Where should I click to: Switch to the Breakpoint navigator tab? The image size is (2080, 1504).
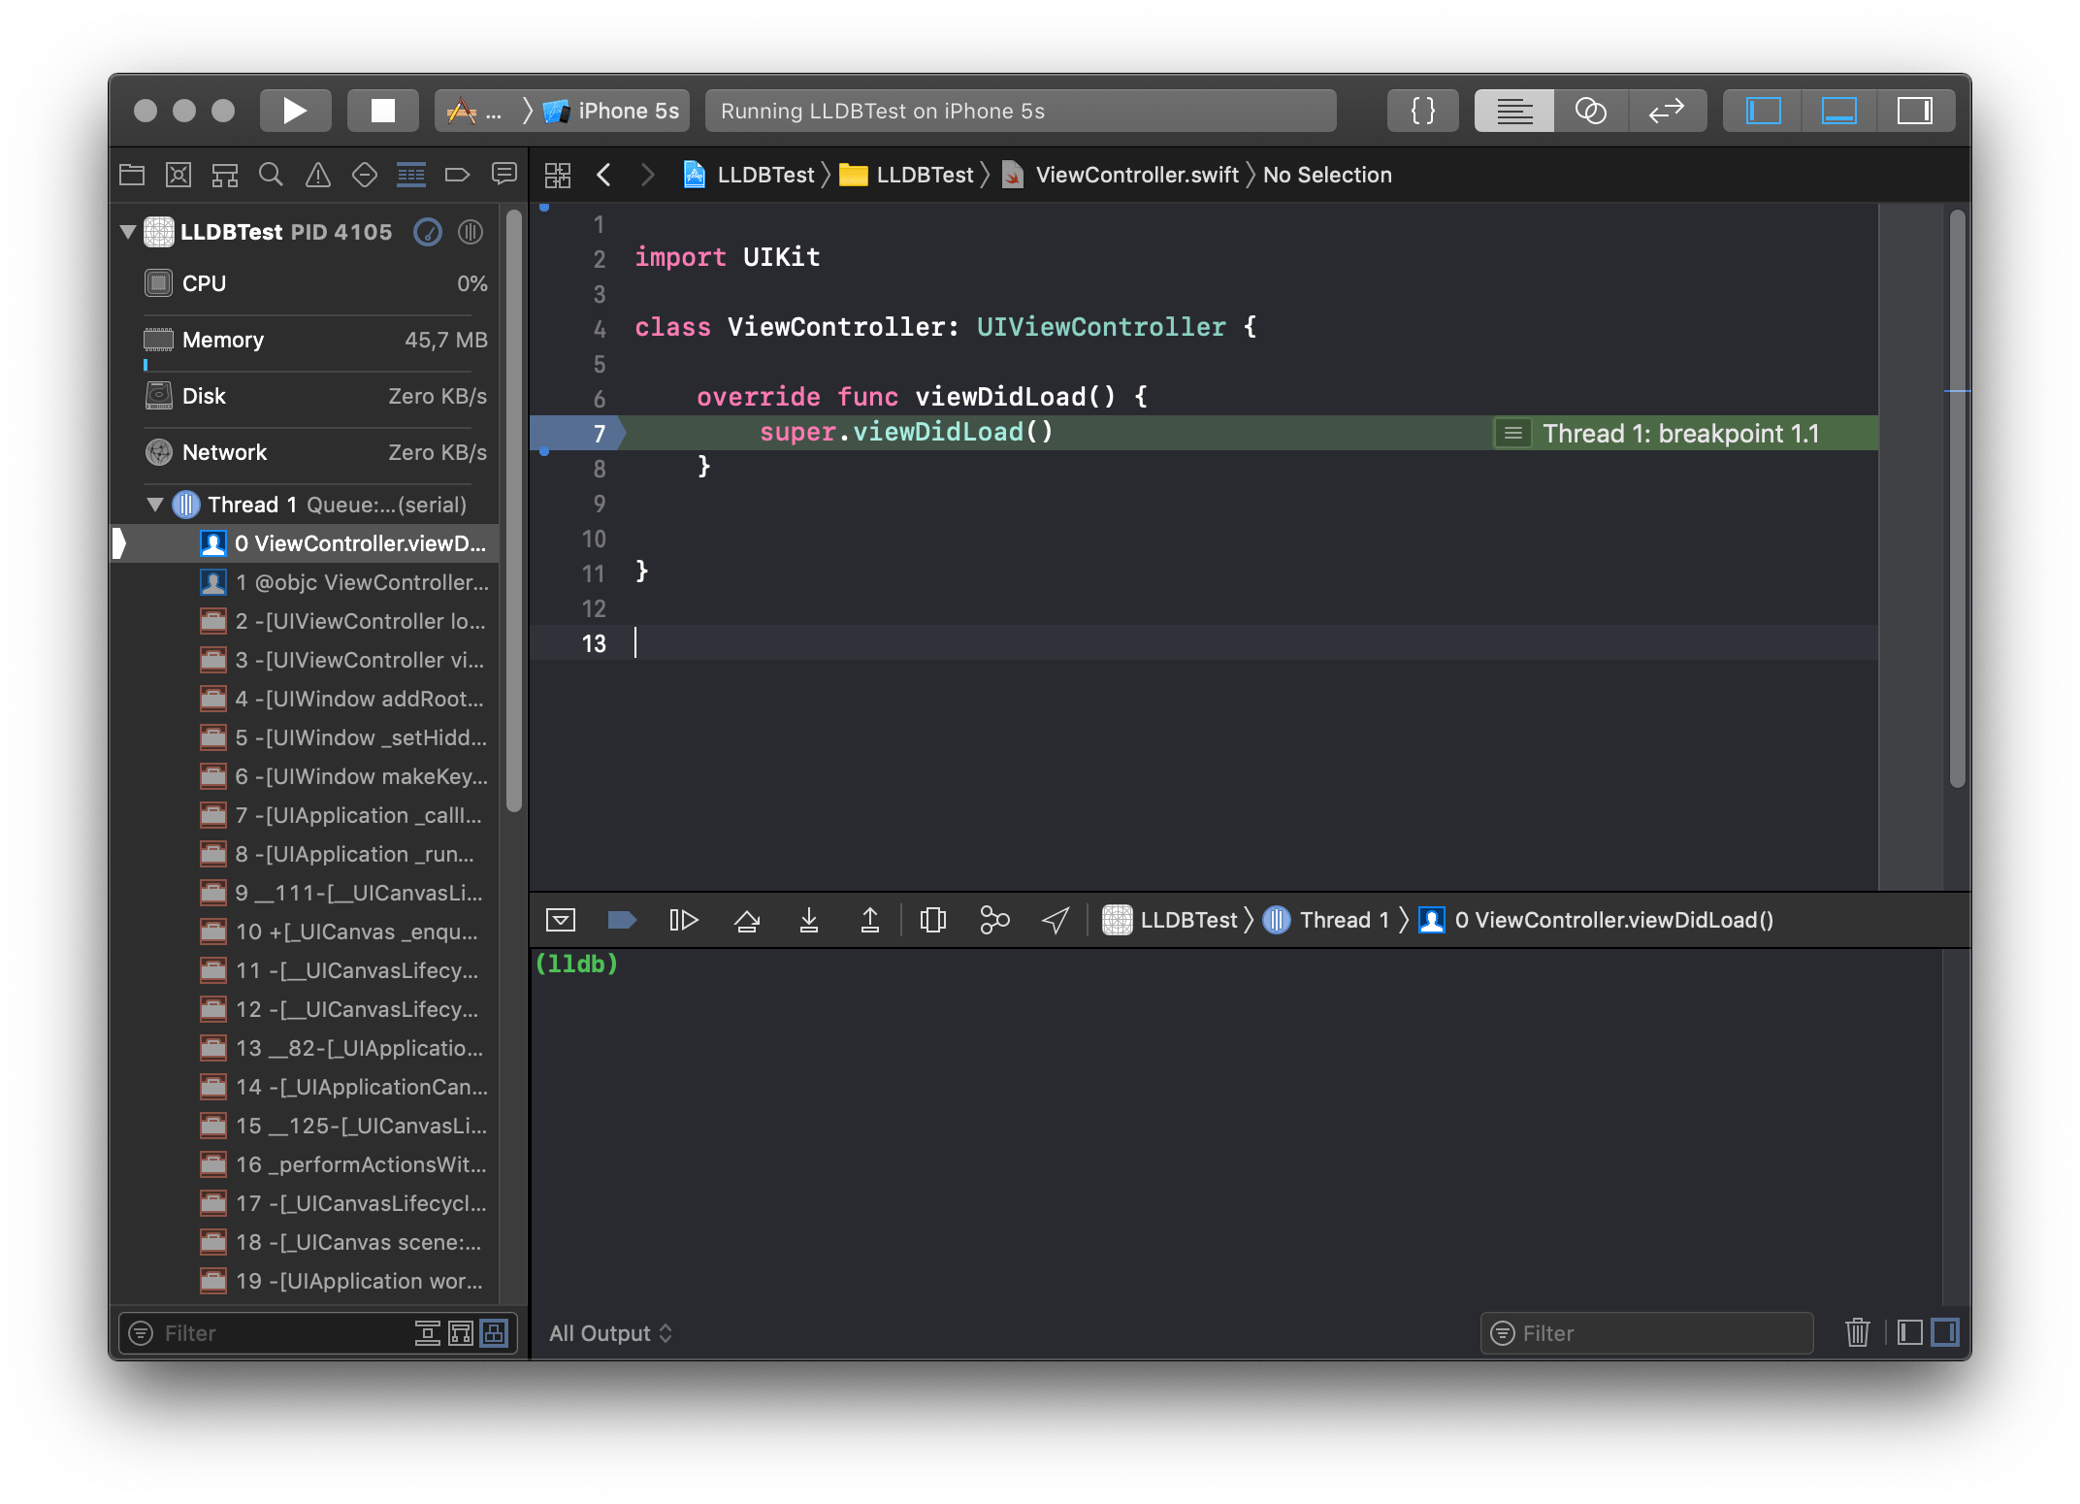click(457, 175)
